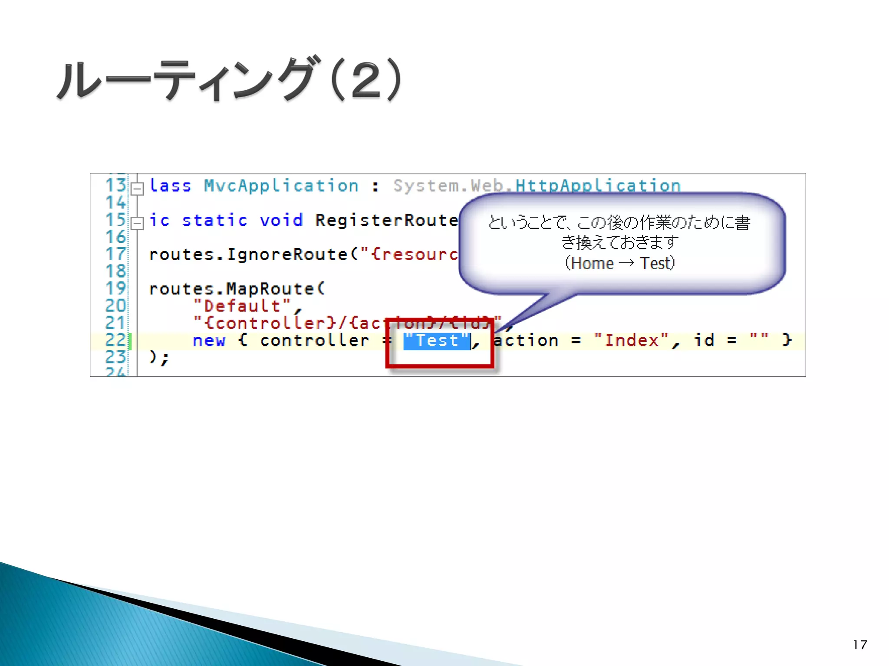
Task: Click the System.Web.HttpApplication base type
Action: [x=537, y=186]
